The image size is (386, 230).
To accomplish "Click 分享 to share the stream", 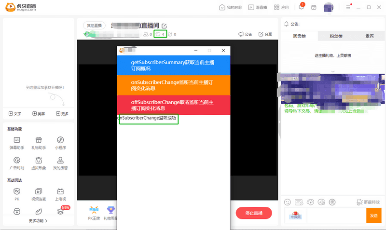I will [x=265, y=34].
